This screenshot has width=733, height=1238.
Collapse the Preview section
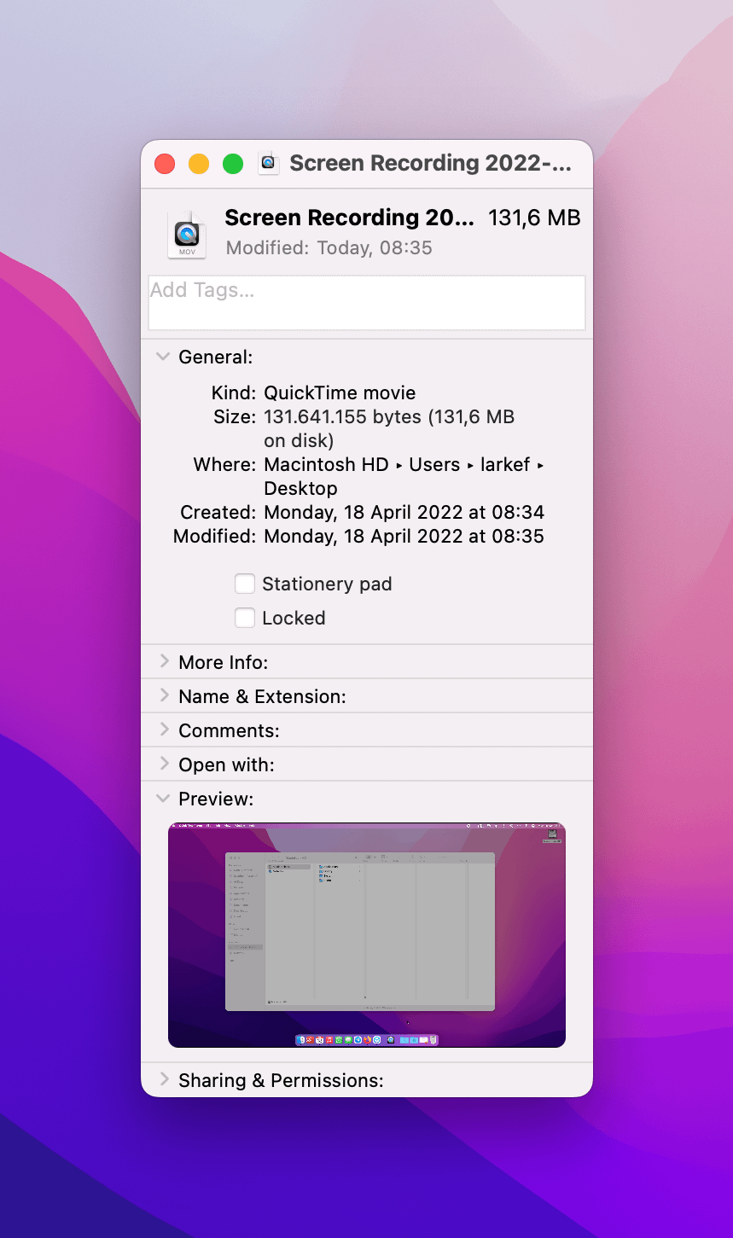163,799
